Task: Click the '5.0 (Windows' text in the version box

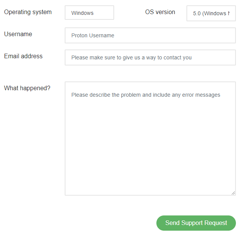Action: pos(210,13)
